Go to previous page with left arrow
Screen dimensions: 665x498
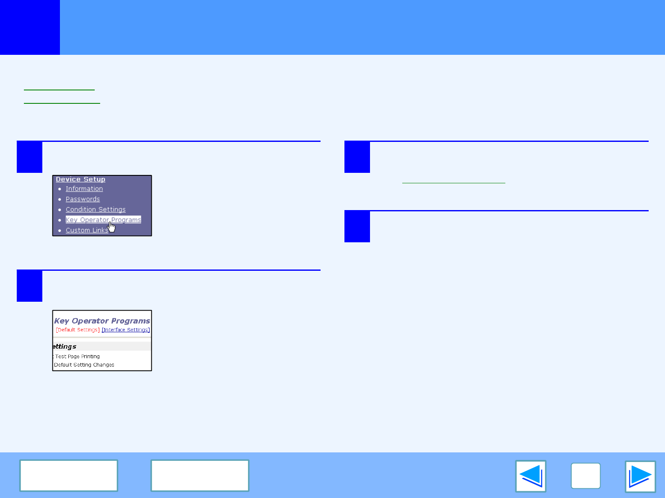(530, 476)
